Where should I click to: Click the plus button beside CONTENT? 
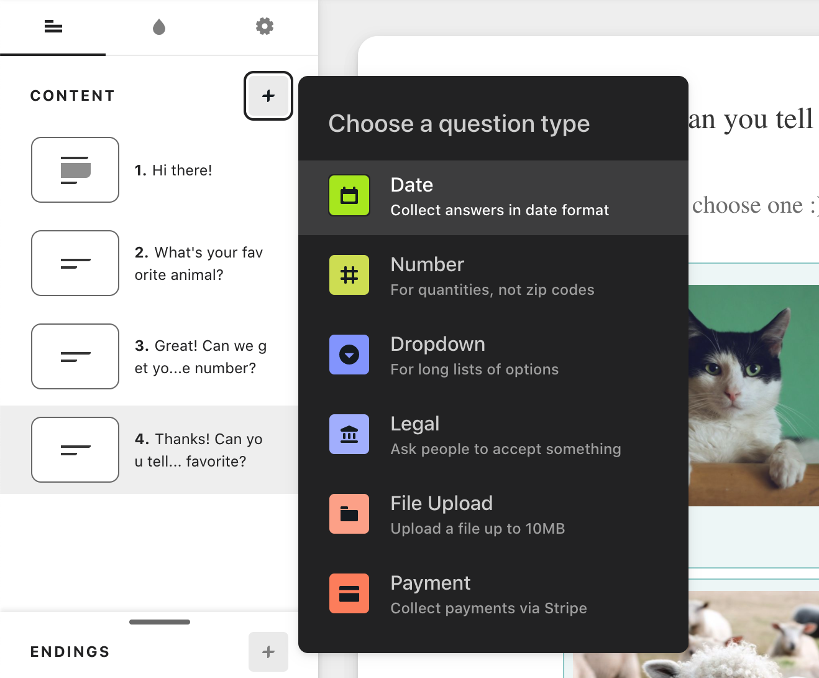point(268,96)
